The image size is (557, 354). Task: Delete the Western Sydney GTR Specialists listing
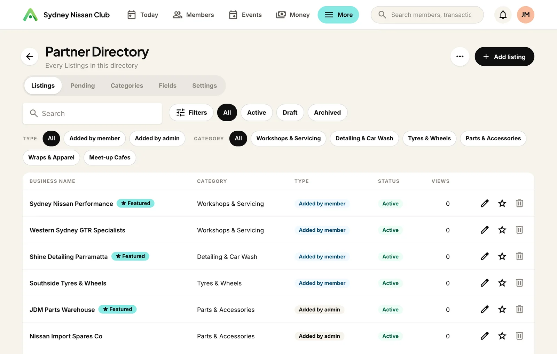tap(519, 230)
